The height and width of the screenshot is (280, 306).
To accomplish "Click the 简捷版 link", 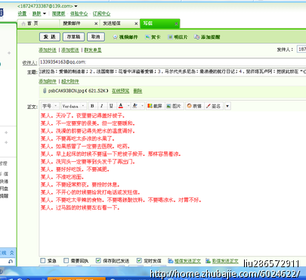I will [x=58, y=14].
